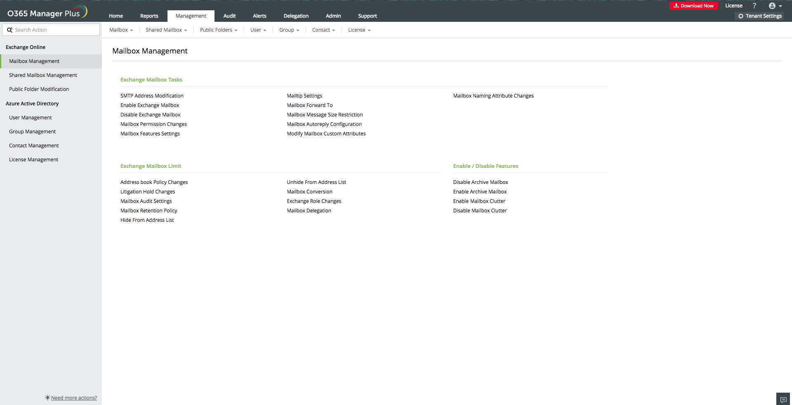Screen dimensions: 792x405
Task: Open the user account avatar menu
Action: click(775, 6)
